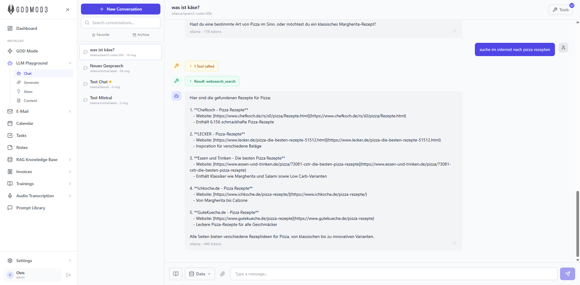Close the sidebar with the X icon
The height and width of the screenshot is (285, 580).
(x=68, y=10)
